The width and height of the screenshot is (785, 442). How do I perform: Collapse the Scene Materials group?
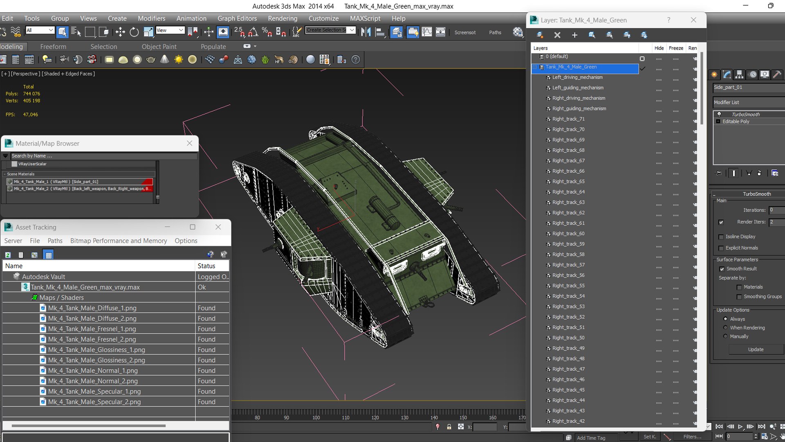[5, 174]
